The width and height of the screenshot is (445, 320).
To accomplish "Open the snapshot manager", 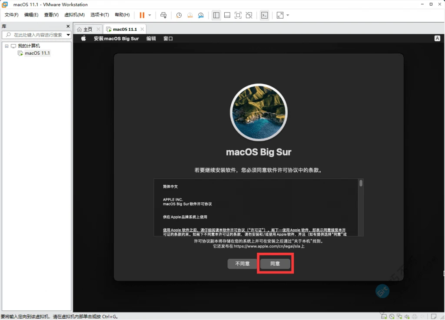I will click(x=201, y=15).
